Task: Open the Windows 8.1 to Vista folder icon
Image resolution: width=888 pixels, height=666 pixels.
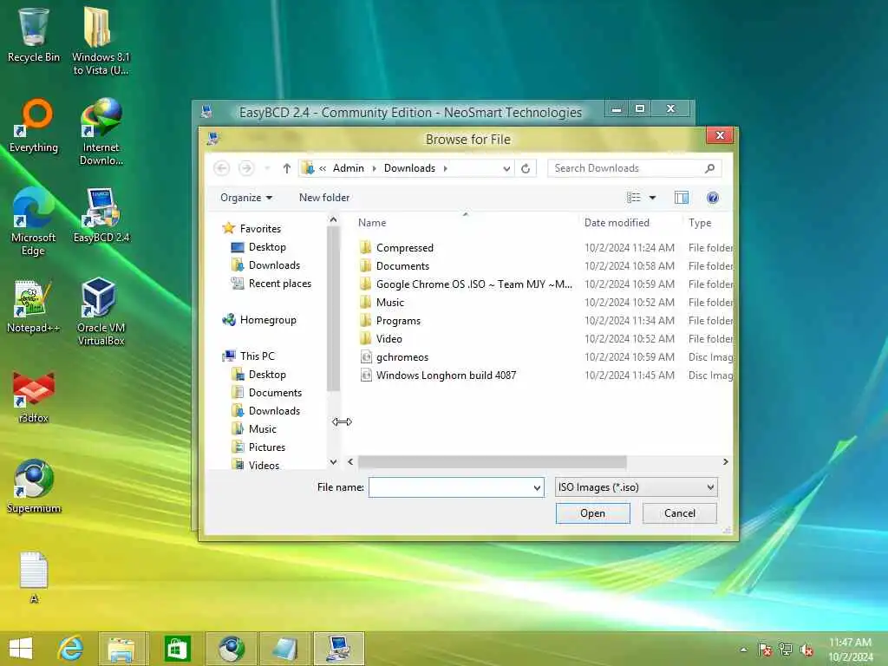Action: point(101,41)
